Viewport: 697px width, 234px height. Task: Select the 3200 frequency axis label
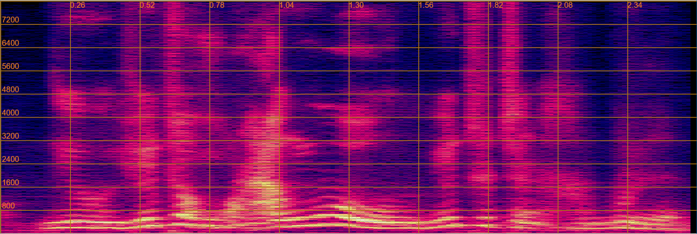[10, 136]
